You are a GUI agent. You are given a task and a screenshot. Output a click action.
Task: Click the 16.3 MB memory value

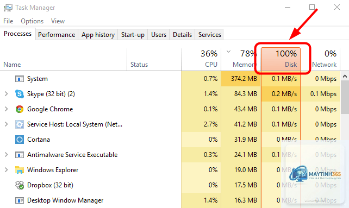click(246, 200)
